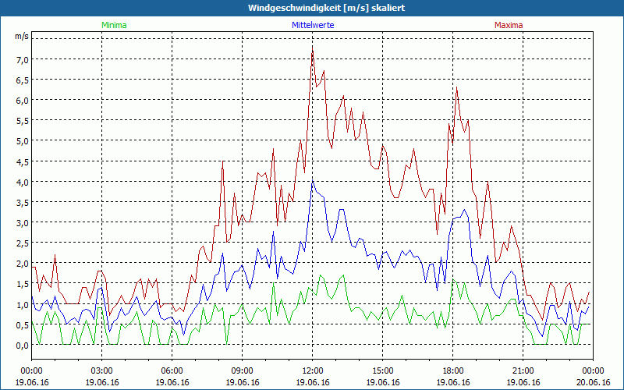
Task: Click the red Maxima peak just after 18:00
Action: (457, 87)
